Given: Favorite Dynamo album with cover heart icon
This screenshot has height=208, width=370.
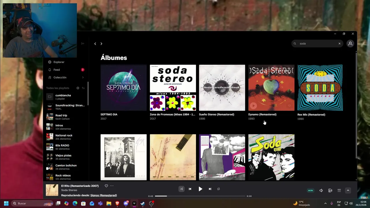Looking at the screenshot, I should coord(289,106).
